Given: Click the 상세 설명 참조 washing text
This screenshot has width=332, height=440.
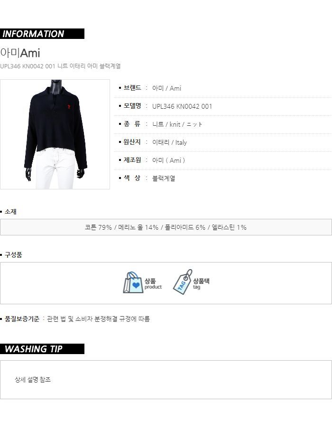Looking at the screenshot, I should point(33,380).
